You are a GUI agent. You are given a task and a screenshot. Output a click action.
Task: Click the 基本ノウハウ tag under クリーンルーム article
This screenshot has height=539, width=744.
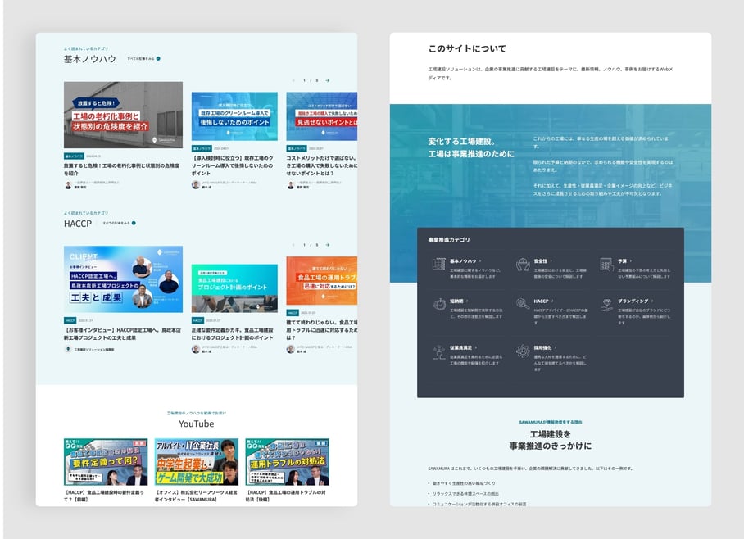point(202,148)
